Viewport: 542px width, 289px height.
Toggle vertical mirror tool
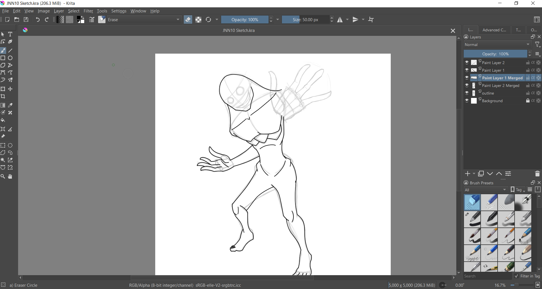(x=356, y=19)
